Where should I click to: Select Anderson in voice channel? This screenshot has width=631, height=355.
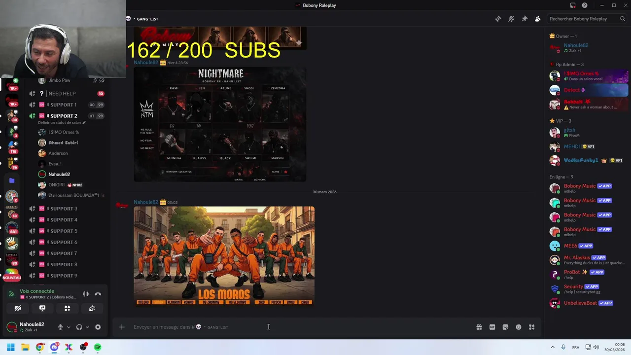pyautogui.click(x=58, y=153)
